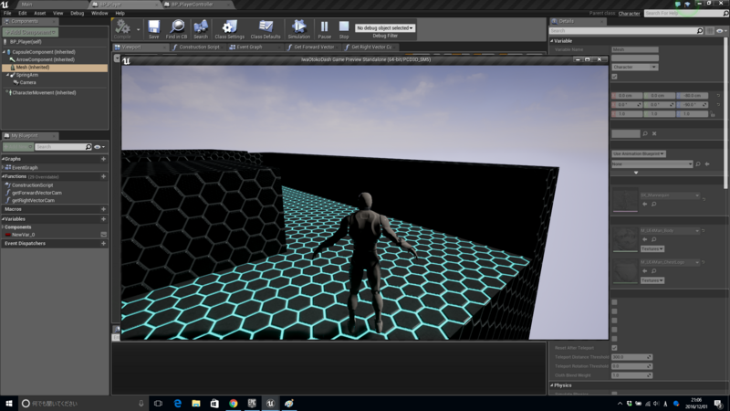This screenshot has width=730, height=411.
Task: Open the Anim Class None dropdown
Action: click(x=652, y=164)
